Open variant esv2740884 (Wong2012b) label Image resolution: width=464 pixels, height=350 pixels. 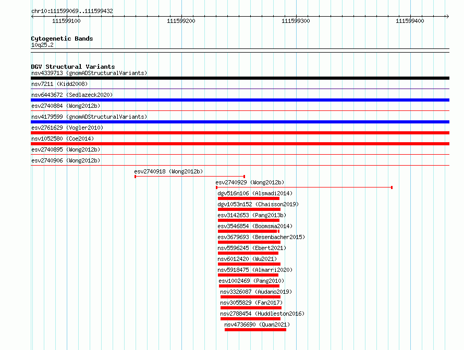(66, 106)
